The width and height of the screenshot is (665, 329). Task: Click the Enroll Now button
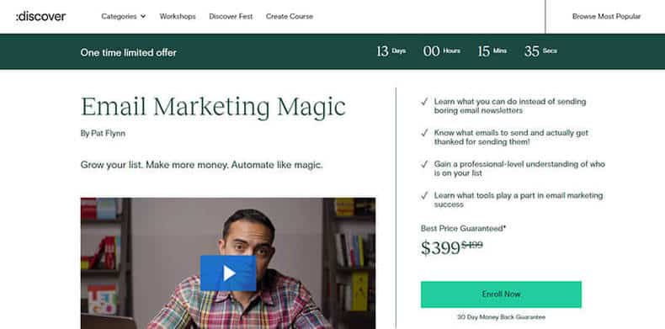pyautogui.click(x=501, y=295)
